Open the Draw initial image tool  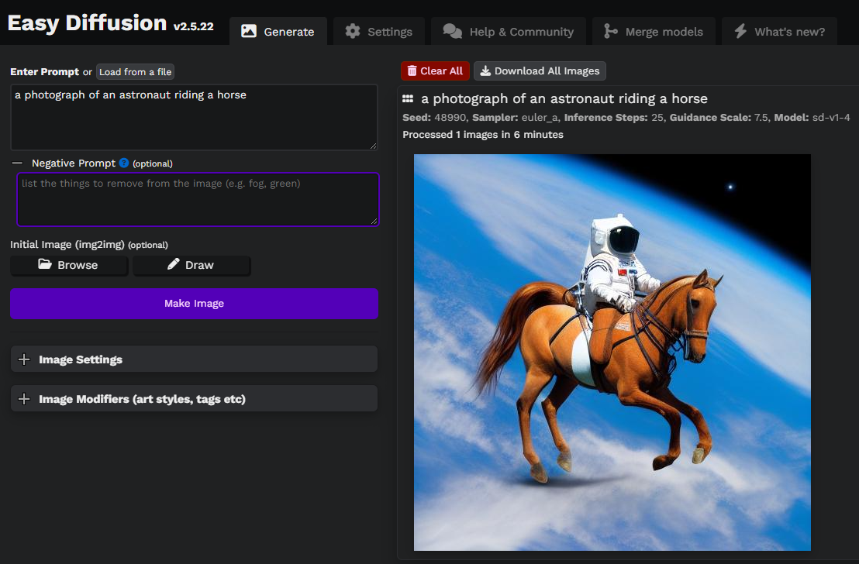(x=191, y=265)
